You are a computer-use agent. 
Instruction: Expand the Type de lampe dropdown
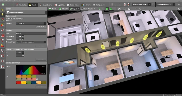(x=31, y=42)
